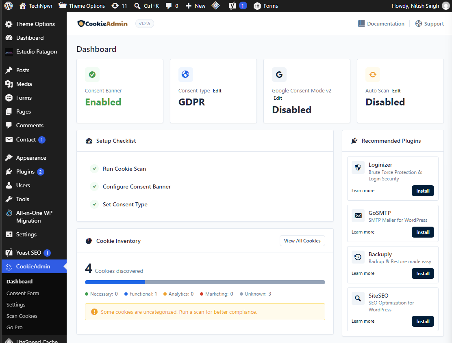Install the GoSMTP plugin
This screenshot has width=452, height=343.
pyautogui.click(x=423, y=232)
